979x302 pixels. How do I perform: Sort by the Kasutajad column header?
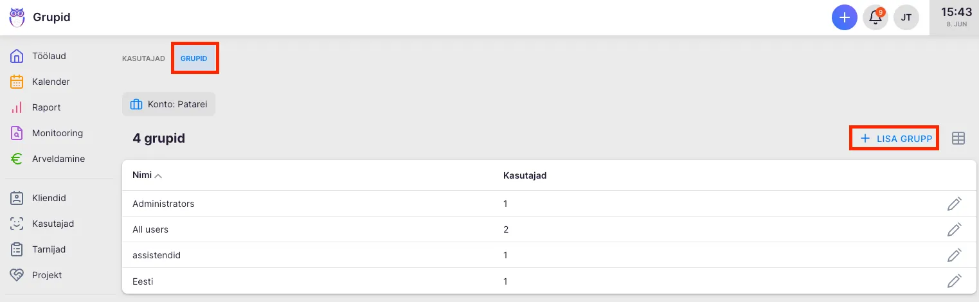coord(525,175)
